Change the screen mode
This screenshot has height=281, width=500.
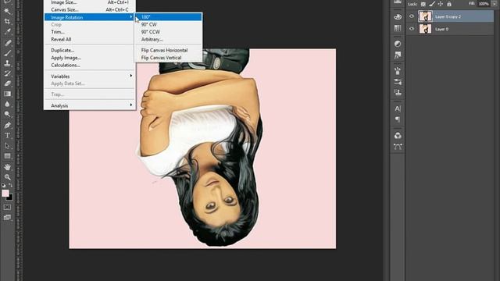pyautogui.click(x=7, y=218)
